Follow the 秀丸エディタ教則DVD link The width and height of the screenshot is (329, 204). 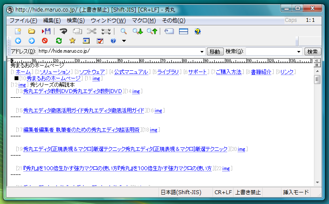pos(72,91)
